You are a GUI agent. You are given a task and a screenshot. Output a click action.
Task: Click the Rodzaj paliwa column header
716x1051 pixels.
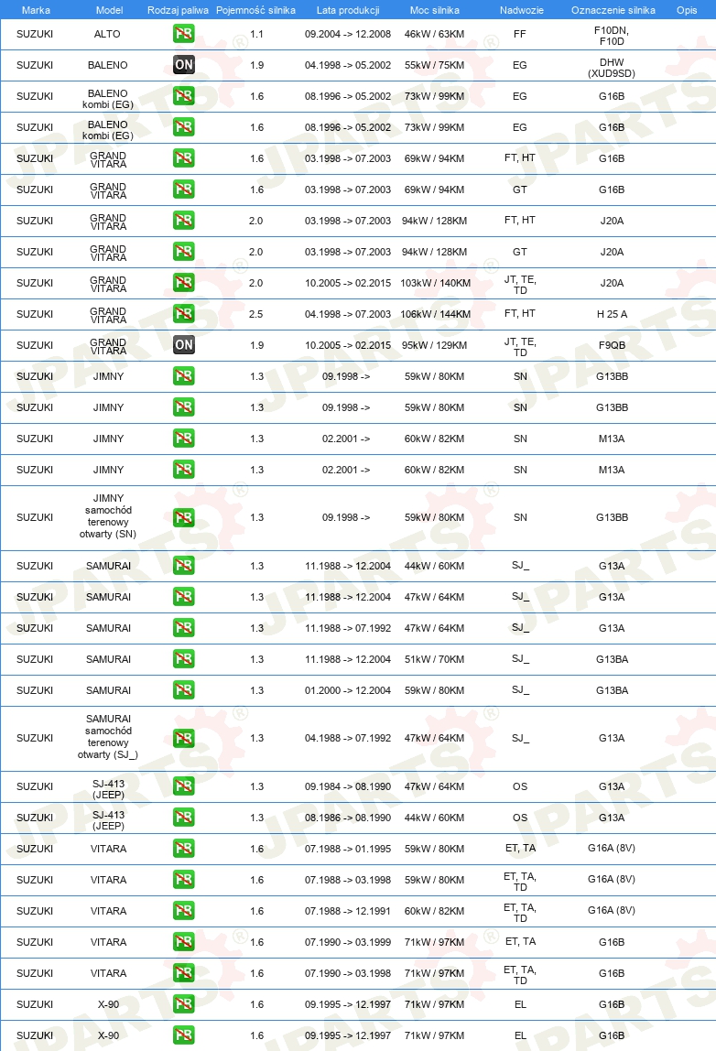[x=178, y=10]
